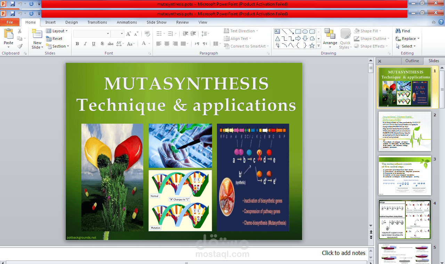The image size is (445, 264).
Task: Select slide 3 thumbnail
Action: [405, 175]
